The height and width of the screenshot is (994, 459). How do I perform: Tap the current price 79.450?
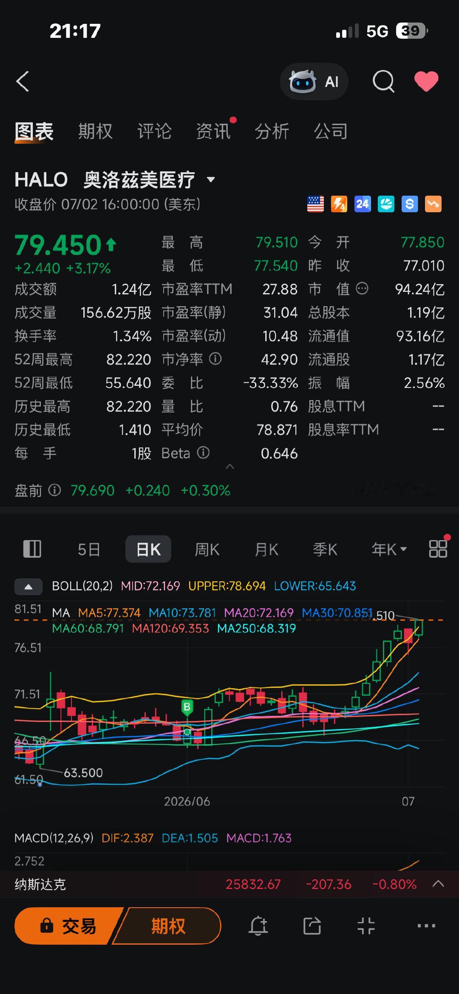click(x=58, y=245)
